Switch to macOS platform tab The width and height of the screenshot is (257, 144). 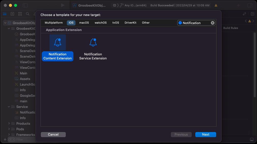pos(84,23)
